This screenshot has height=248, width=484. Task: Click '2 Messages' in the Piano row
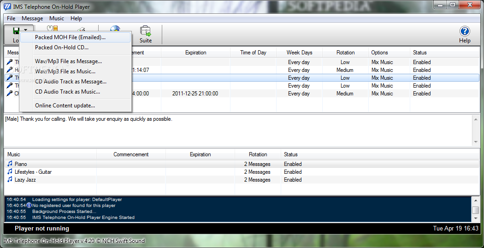pyautogui.click(x=257, y=164)
